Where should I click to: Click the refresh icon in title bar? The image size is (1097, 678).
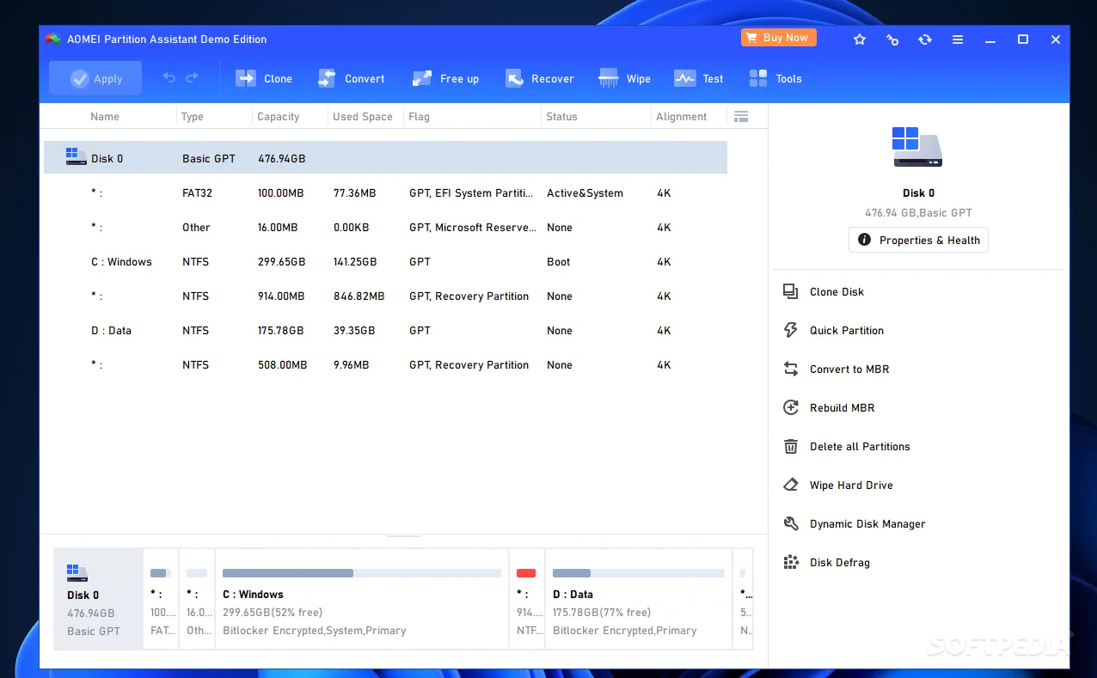[925, 40]
